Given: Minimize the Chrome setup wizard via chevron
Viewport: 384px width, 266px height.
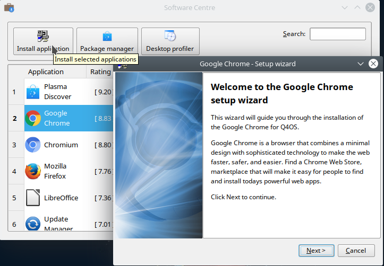Looking at the screenshot, I should (361, 64).
